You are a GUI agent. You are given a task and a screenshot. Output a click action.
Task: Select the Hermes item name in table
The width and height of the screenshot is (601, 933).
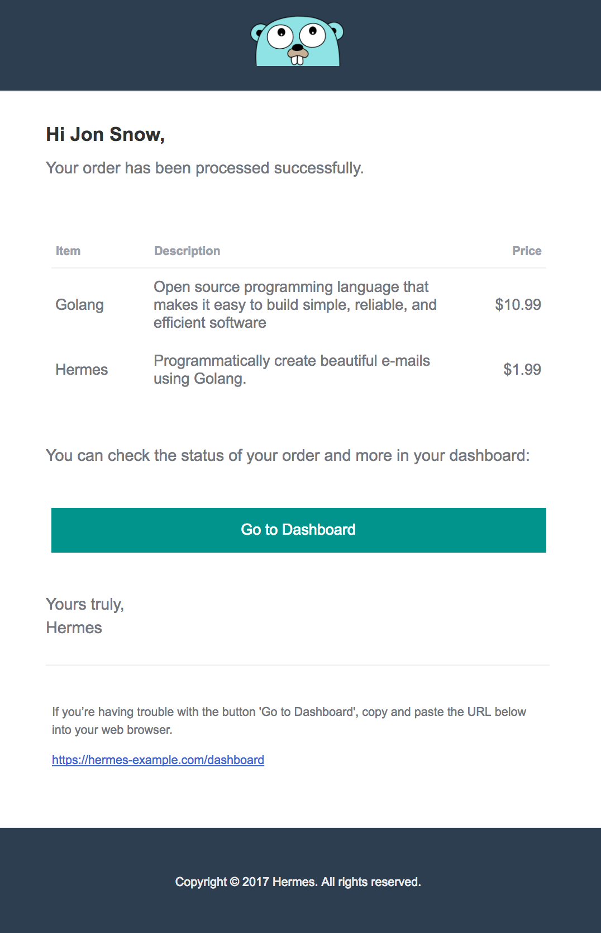[82, 370]
